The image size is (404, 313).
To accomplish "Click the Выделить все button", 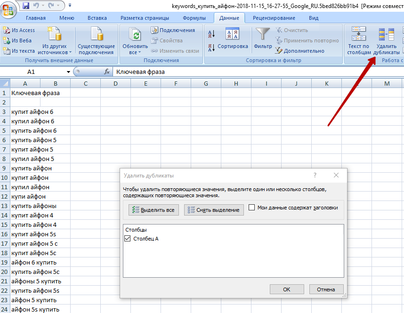I will (x=154, y=210).
